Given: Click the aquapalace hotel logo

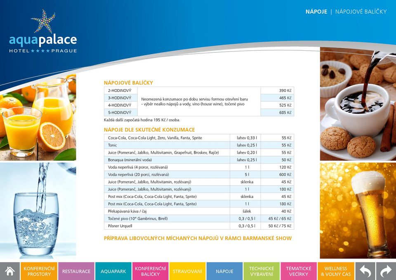Looking at the screenshot, I should tap(43, 31).
